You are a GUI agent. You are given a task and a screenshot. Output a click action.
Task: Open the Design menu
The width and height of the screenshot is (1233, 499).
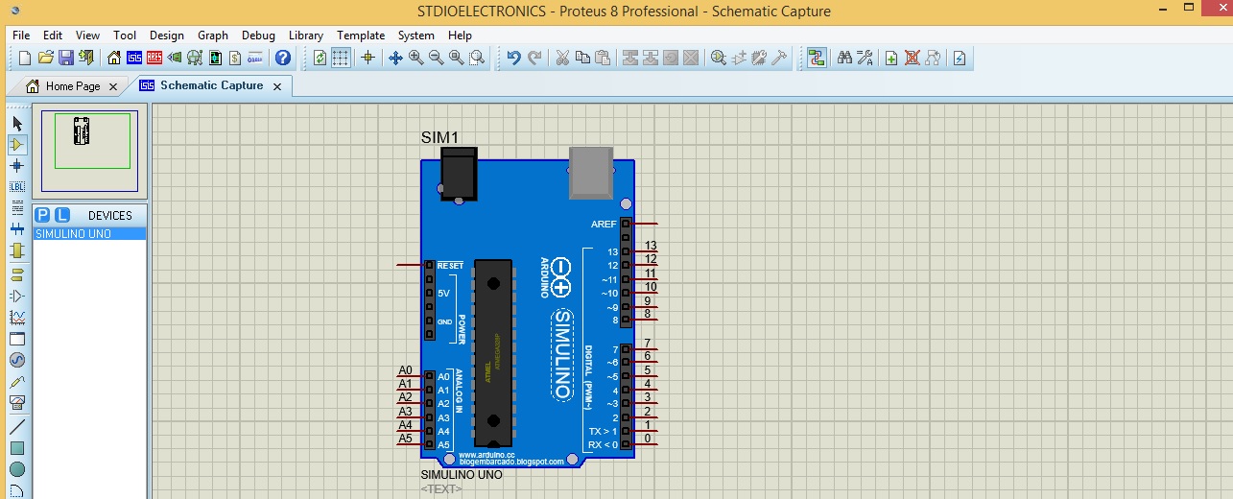pos(167,36)
